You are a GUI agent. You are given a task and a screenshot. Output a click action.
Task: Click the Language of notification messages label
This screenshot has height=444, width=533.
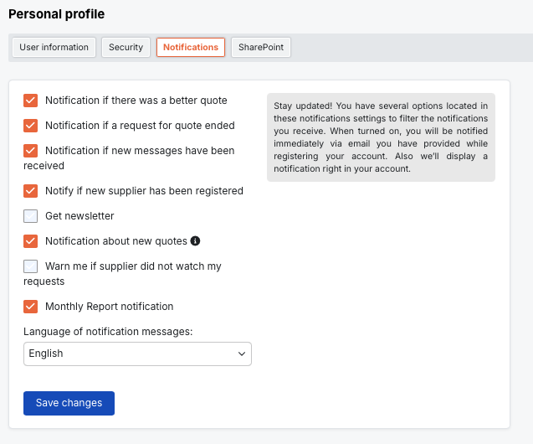[x=108, y=332]
